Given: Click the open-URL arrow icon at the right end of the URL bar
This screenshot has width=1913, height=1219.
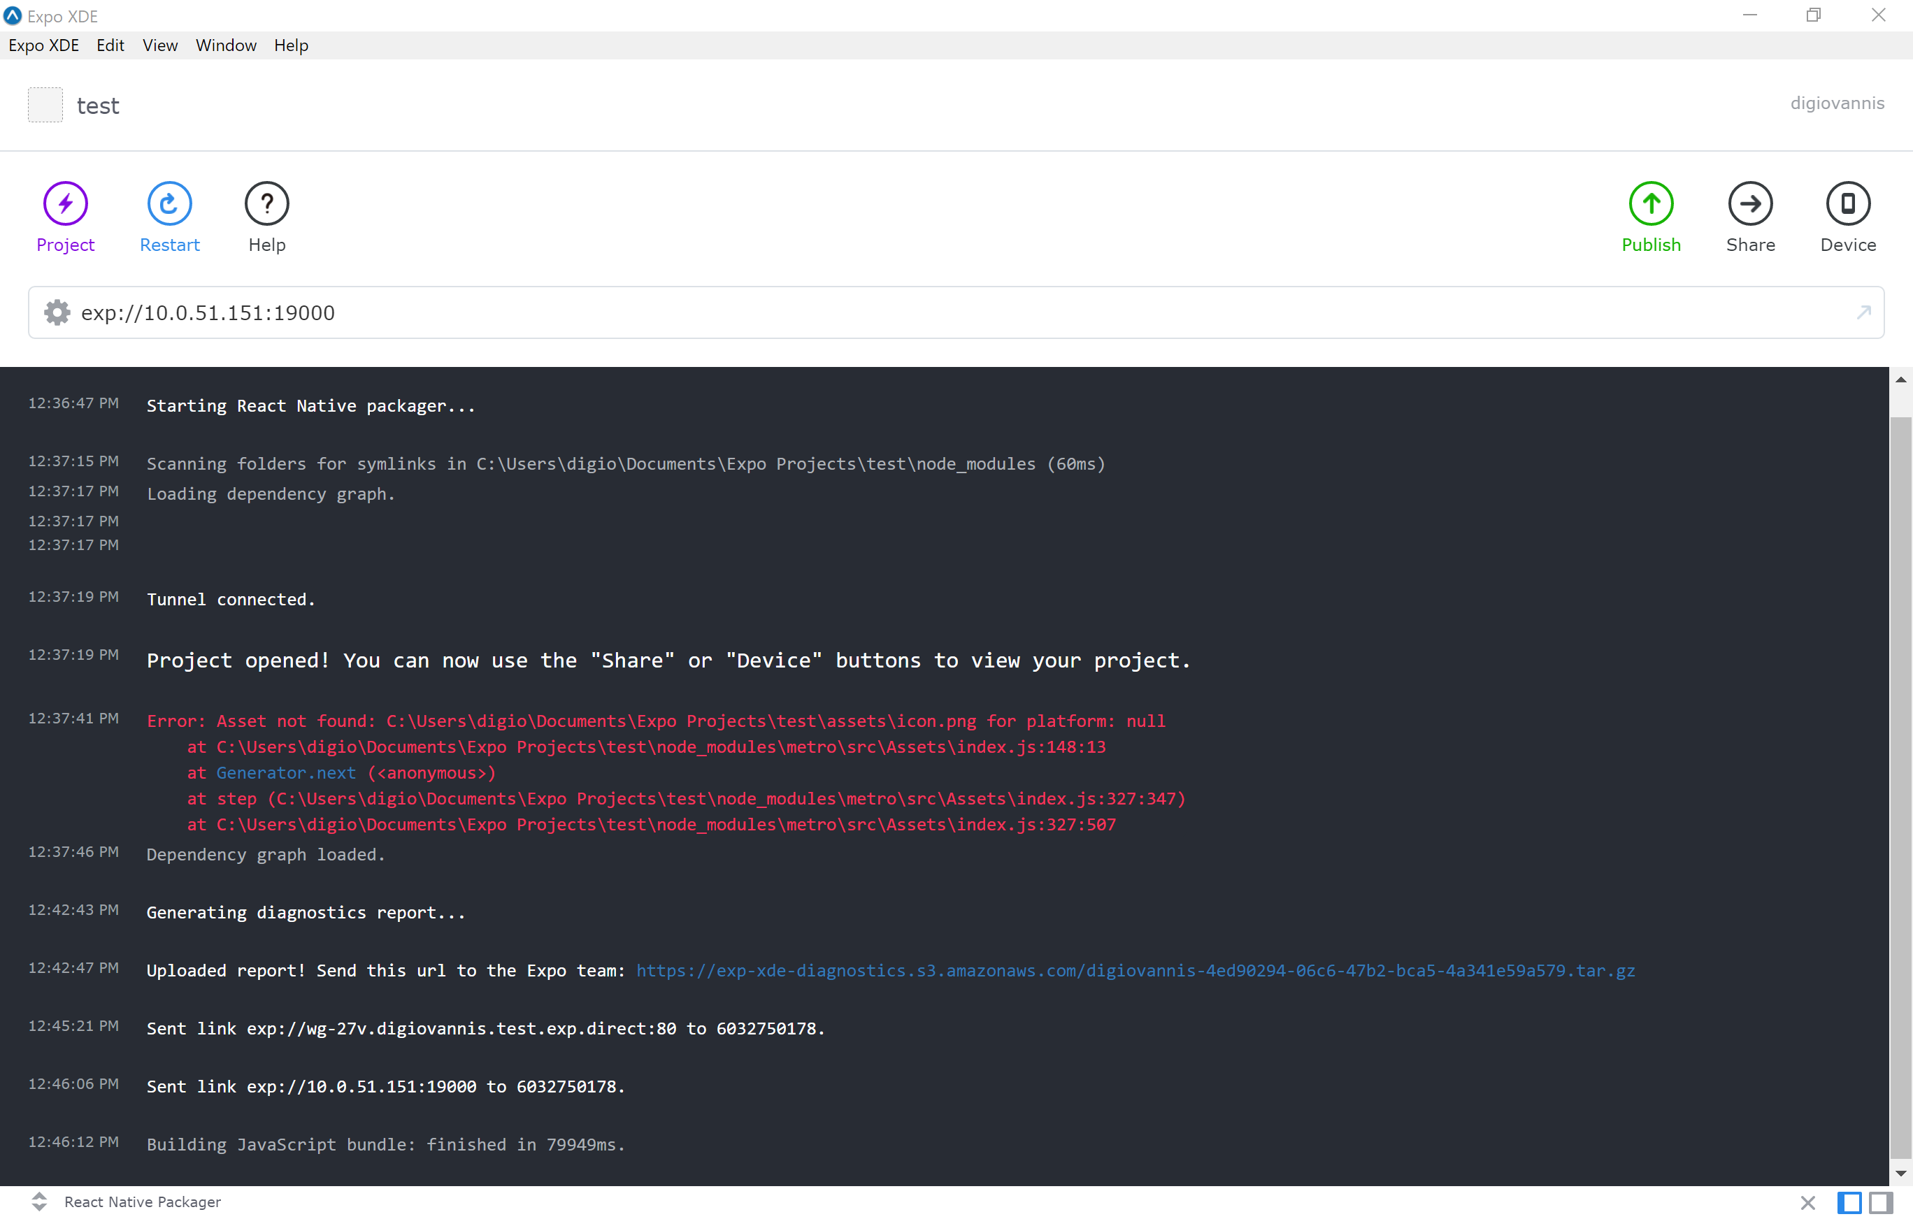Looking at the screenshot, I should click(1864, 312).
